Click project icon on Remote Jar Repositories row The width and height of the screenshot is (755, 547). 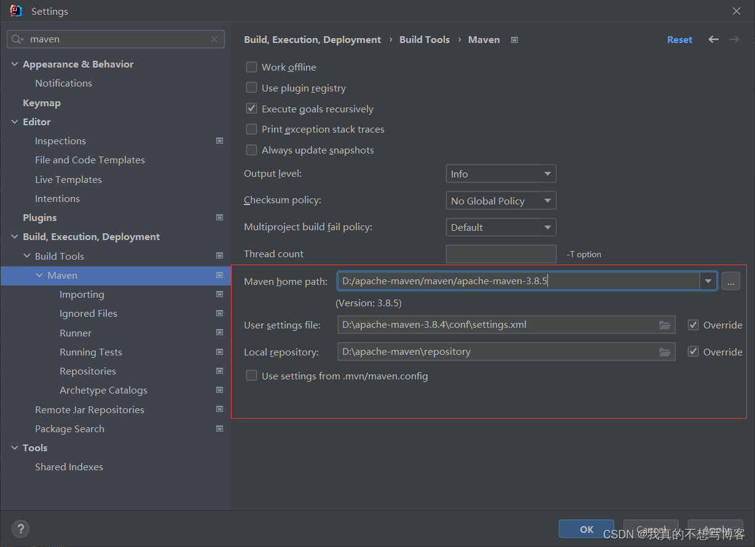(219, 409)
